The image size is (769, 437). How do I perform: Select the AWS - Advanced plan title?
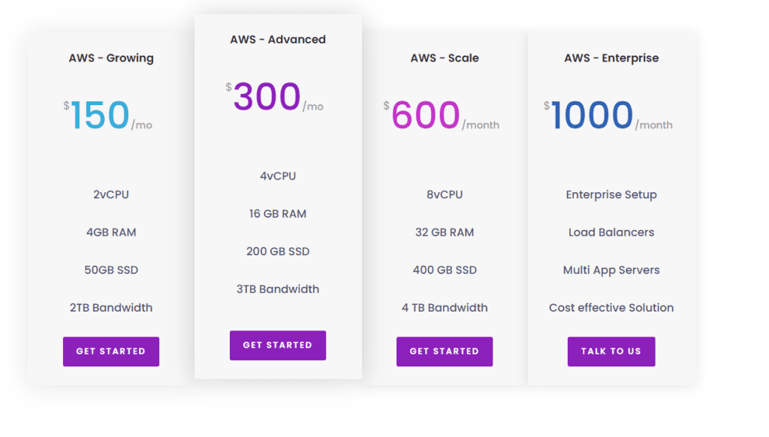278,39
